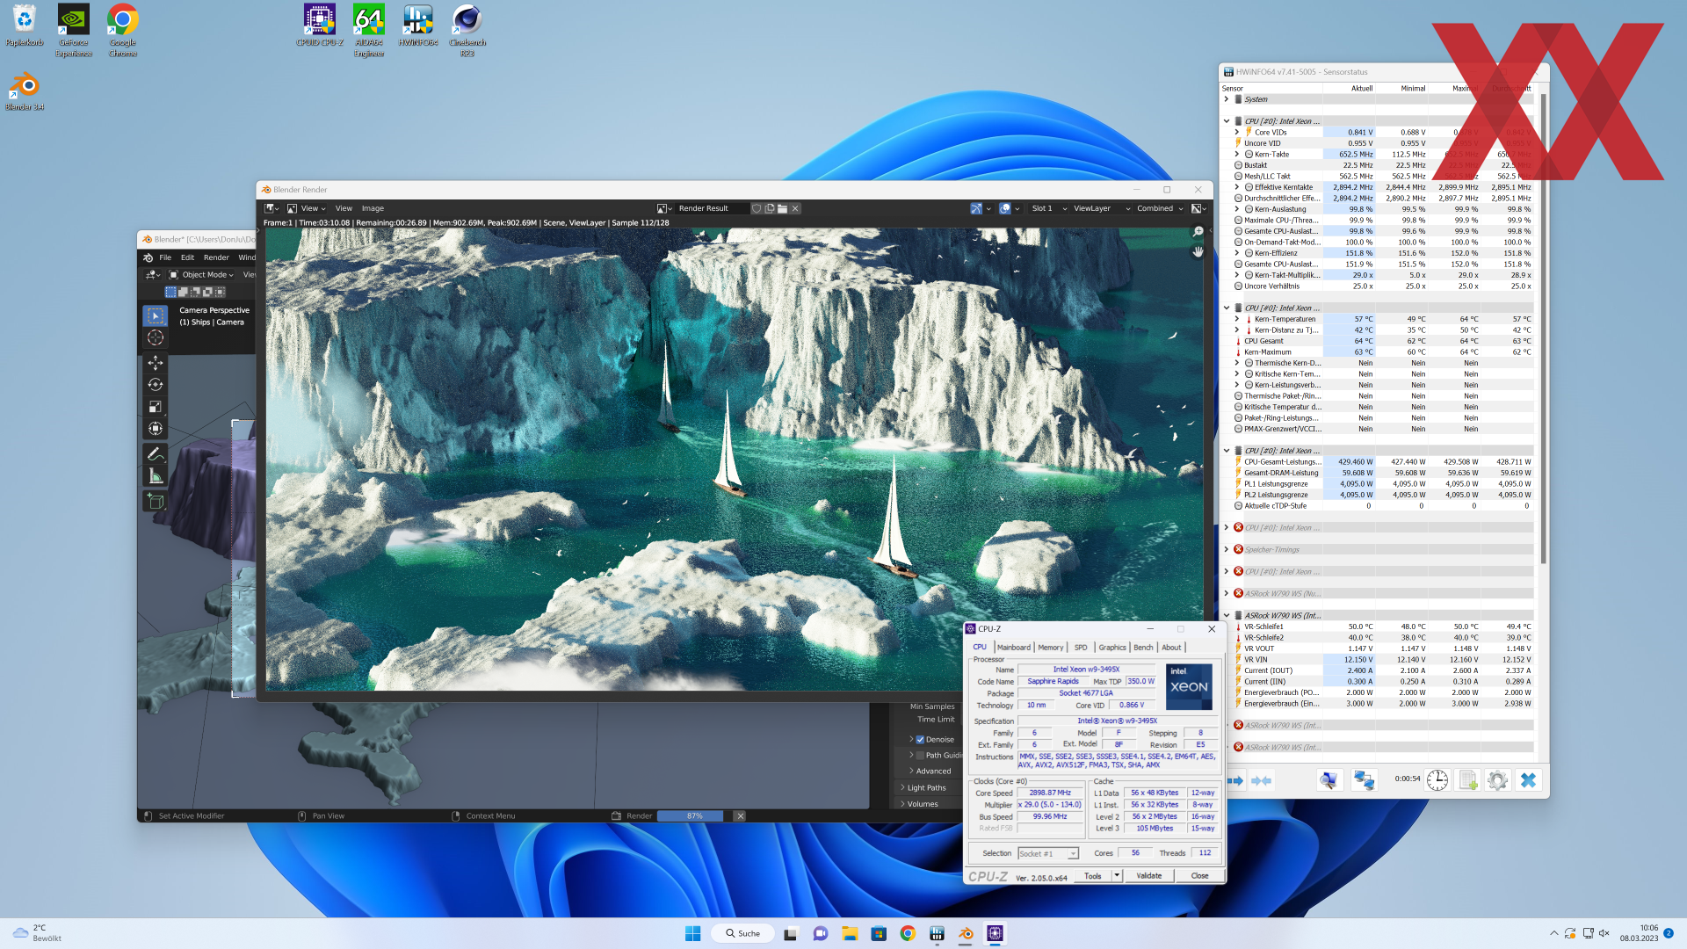
Task: Open Windows Start button on taskbar
Action: pyautogui.click(x=692, y=933)
